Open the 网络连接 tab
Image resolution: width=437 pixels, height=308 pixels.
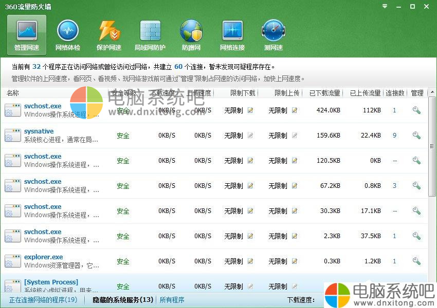(232, 35)
